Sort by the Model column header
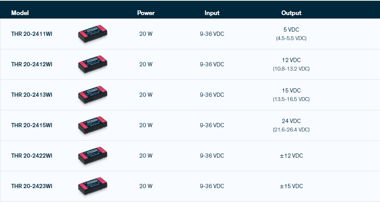 (20, 13)
